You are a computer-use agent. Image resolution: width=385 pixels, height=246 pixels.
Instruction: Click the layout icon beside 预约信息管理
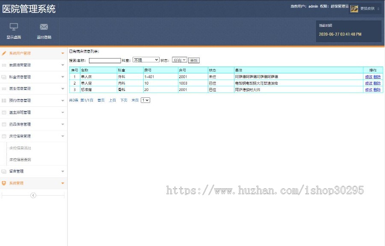click(x=4, y=100)
